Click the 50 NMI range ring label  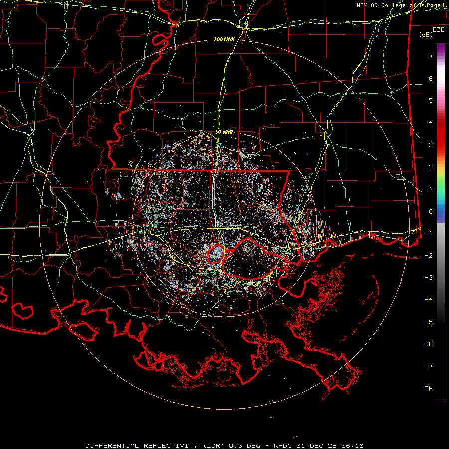click(224, 132)
